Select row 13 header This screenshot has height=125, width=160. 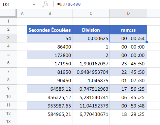pyautogui.click(x=8, y=122)
